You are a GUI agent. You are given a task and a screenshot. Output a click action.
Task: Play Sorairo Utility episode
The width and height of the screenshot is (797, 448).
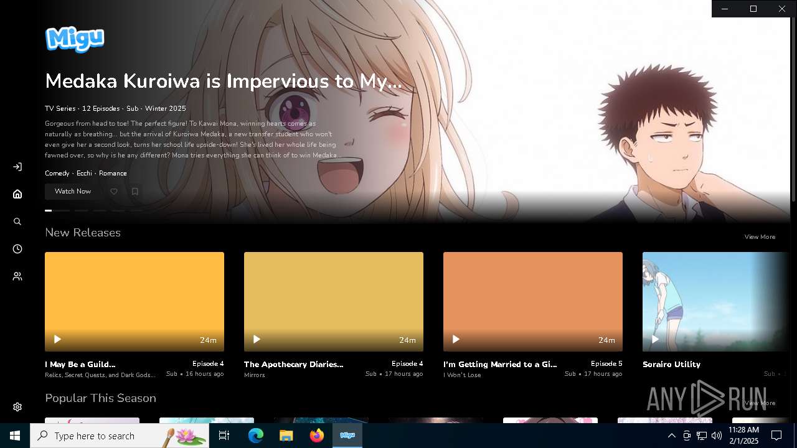tap(655, 339)
